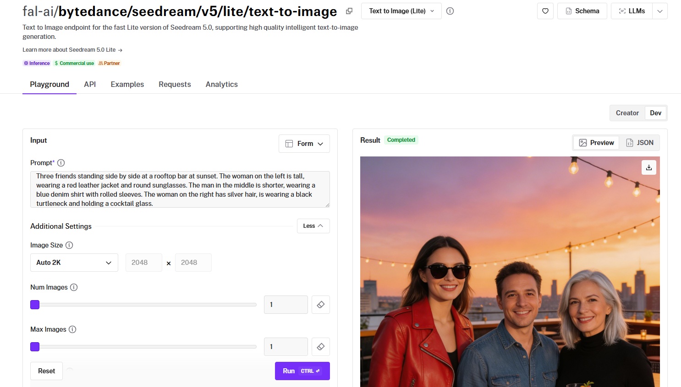Collapse Additional Settings with Less
The width and height of the screenshot is (681, 387).
coord(313,226)
